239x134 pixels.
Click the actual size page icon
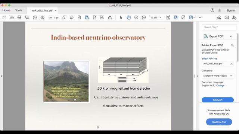click(79, 17)
